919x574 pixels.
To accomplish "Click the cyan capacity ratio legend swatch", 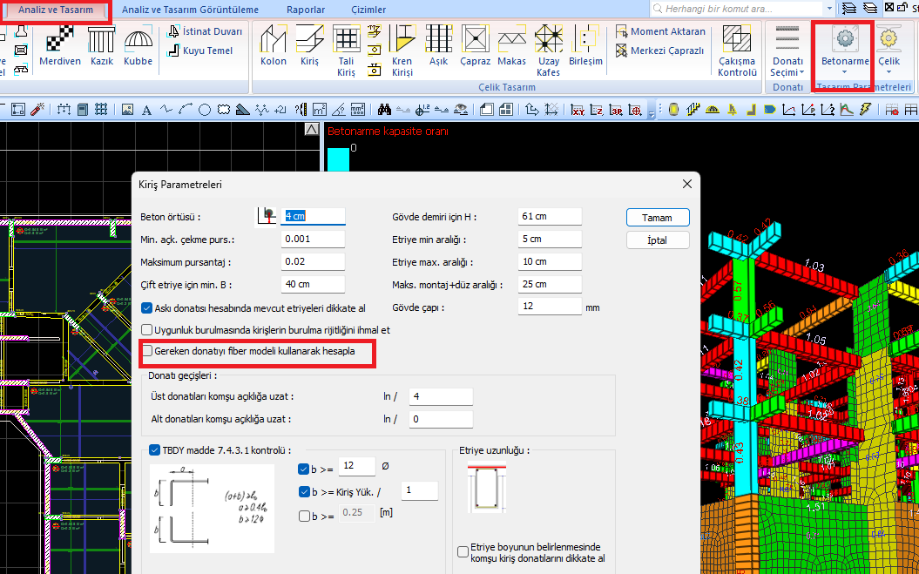I will tap(338, 159).
